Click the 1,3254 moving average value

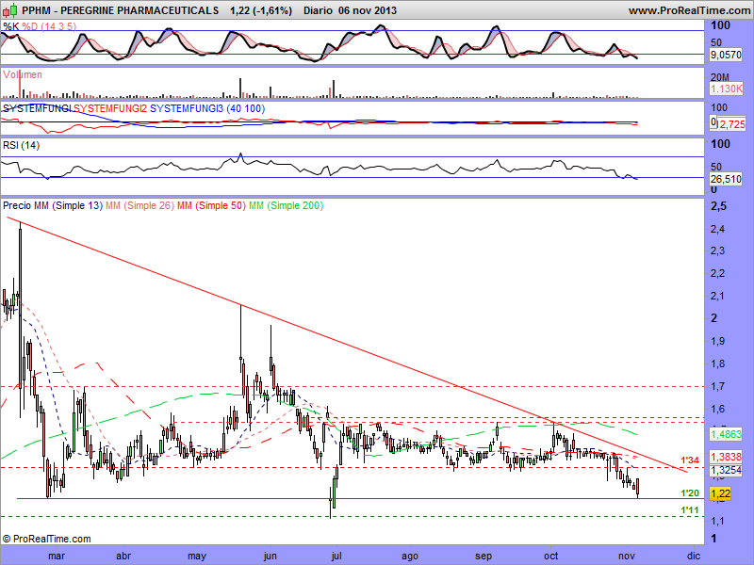click(726, 470)
